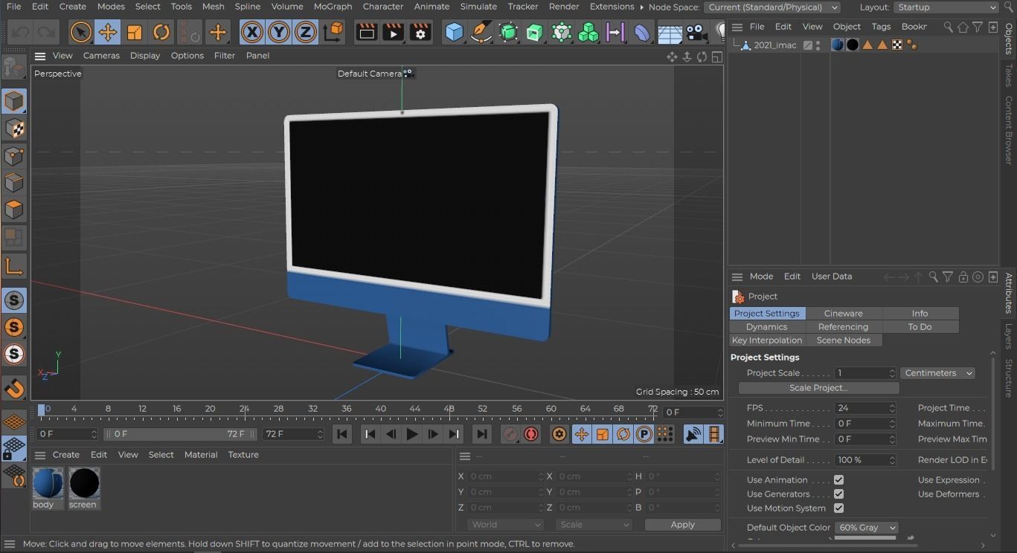Open Attributes panel User Data menu
Screen dimensions: 1017x553
832,276
